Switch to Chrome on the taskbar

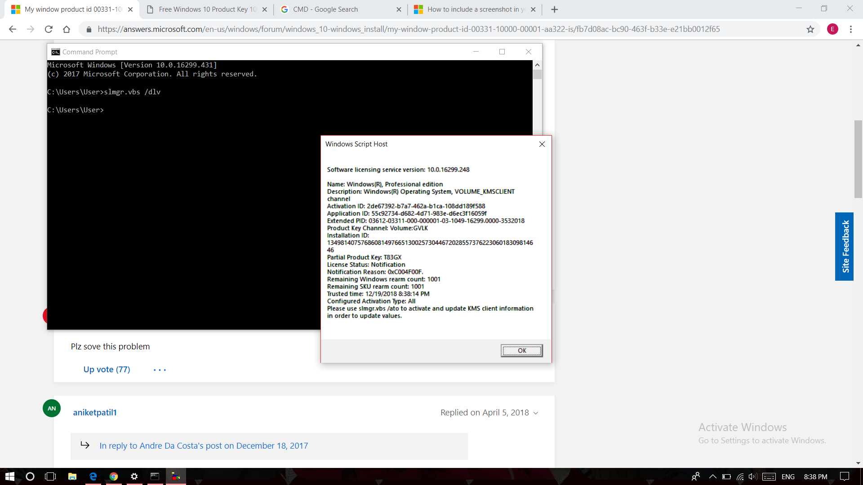click(114, 476)
